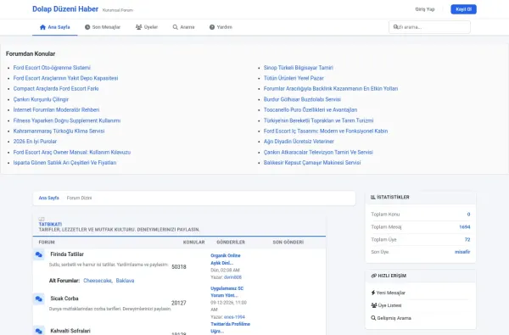Open last member misafir profile
The width and height of the screenshot is (509, 335).
point(462,252)
